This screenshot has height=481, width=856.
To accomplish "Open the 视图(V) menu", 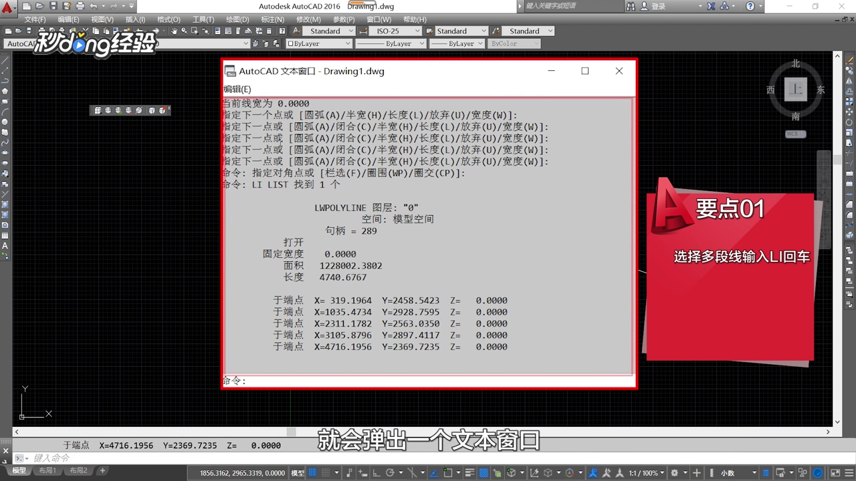I will click(x=102, y=19).
